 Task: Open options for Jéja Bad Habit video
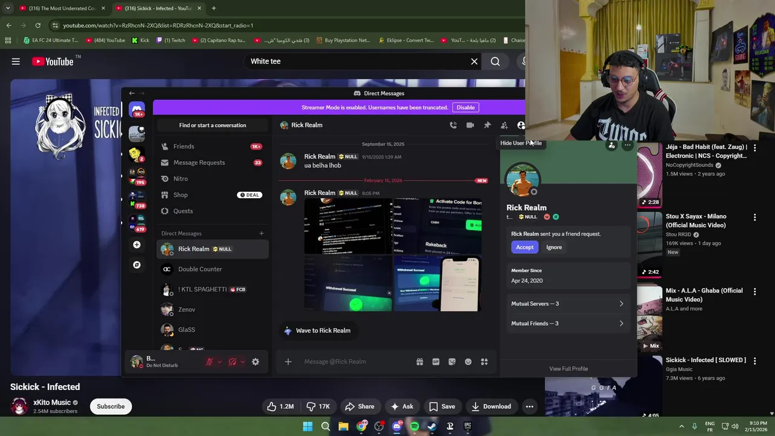click(754, 148)
